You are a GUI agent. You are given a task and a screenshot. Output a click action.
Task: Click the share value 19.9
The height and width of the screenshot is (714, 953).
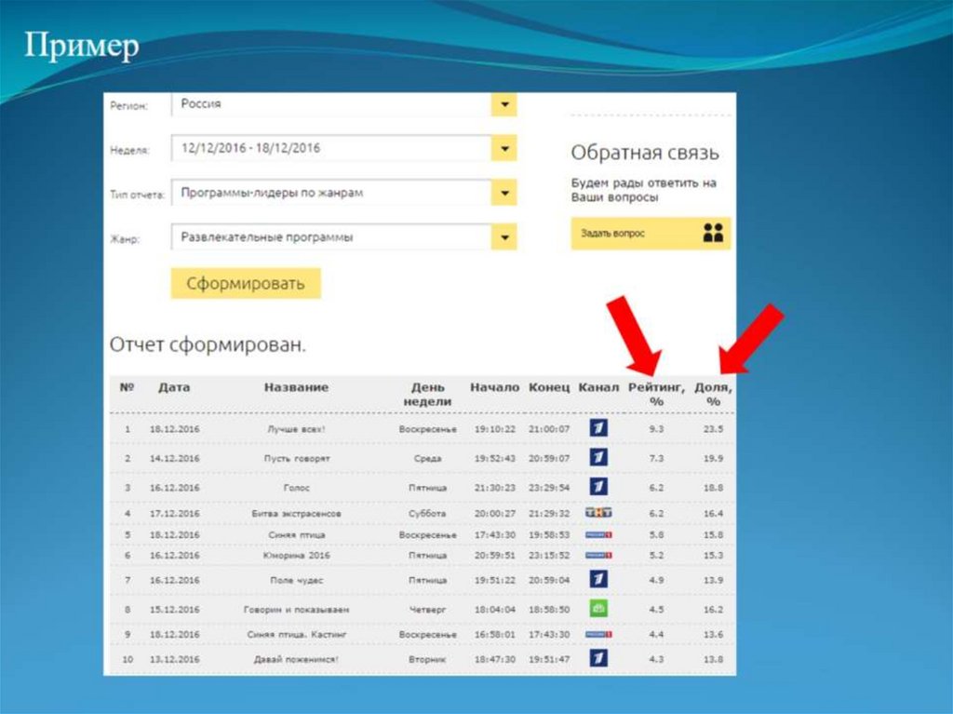pyautogui.click(x=714, y=458)
